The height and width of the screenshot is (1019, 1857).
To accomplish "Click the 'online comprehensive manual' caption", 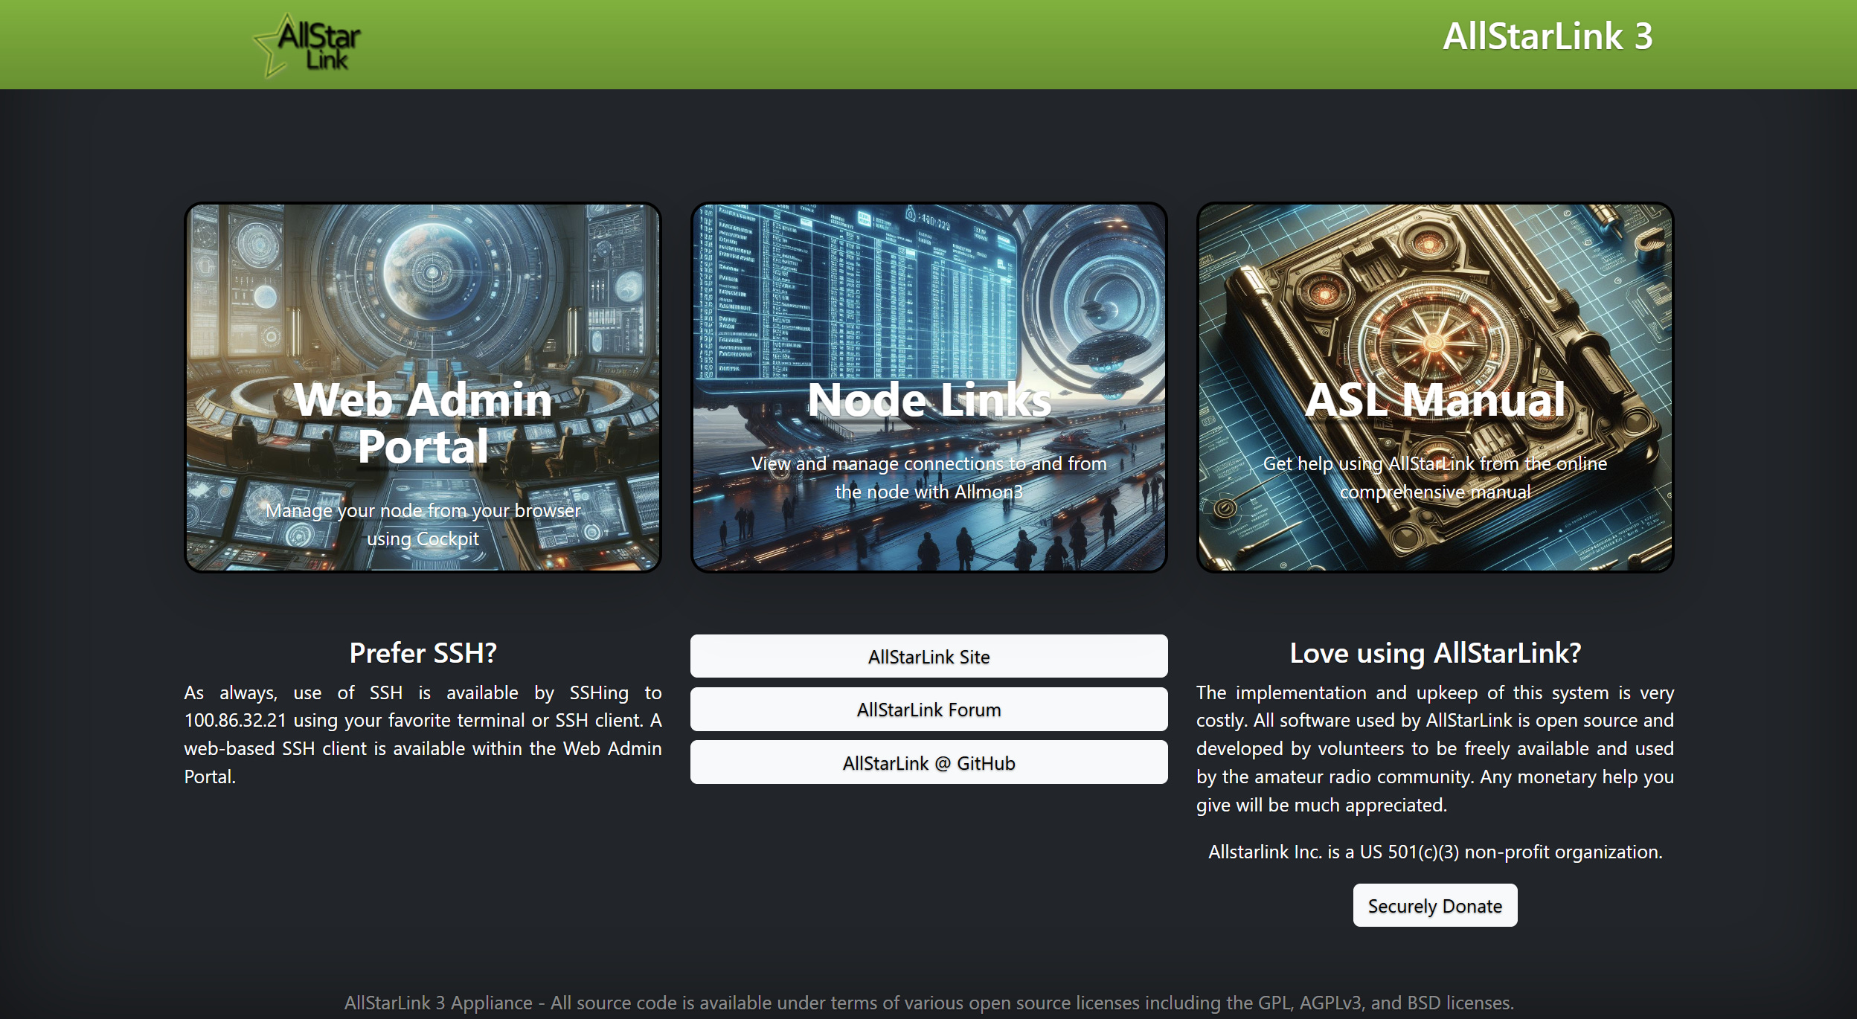I will 1434,478.
